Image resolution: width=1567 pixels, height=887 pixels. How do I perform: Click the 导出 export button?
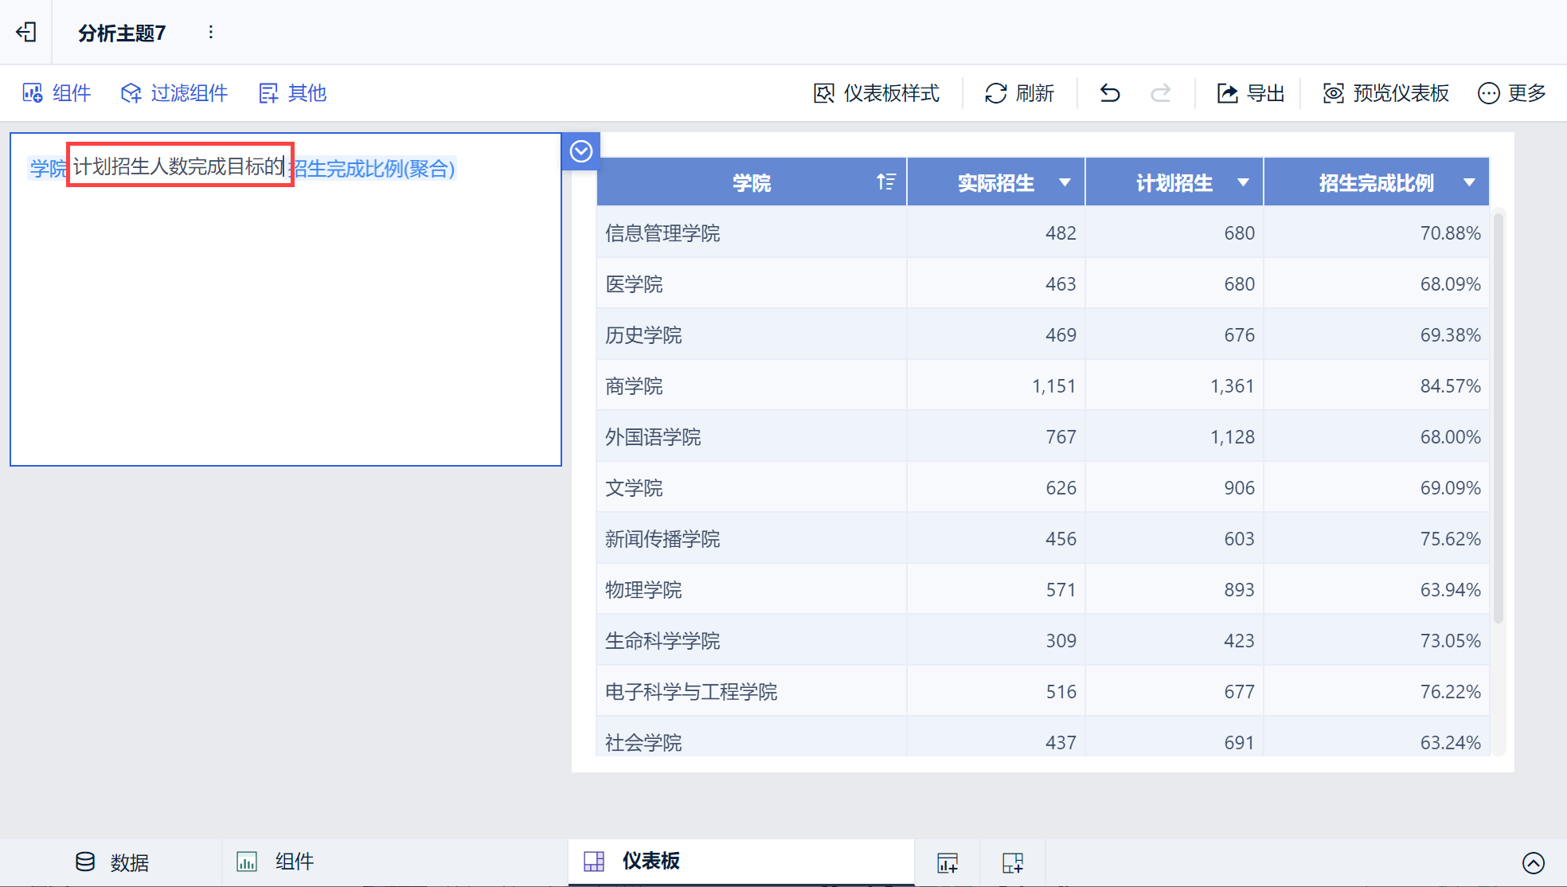tap(1250, 93)
